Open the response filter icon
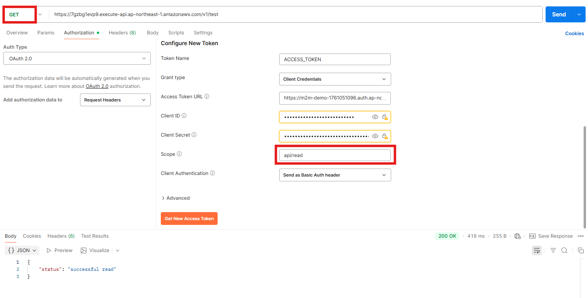 click(553, 250)
